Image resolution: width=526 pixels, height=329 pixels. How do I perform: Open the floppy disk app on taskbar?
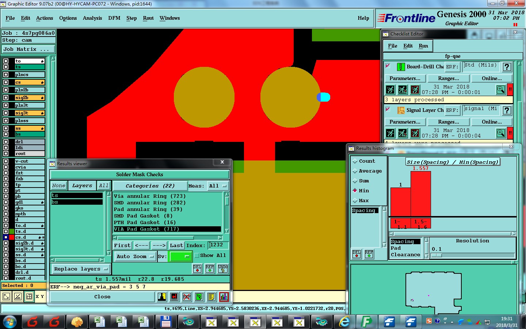tap(166, 322)
